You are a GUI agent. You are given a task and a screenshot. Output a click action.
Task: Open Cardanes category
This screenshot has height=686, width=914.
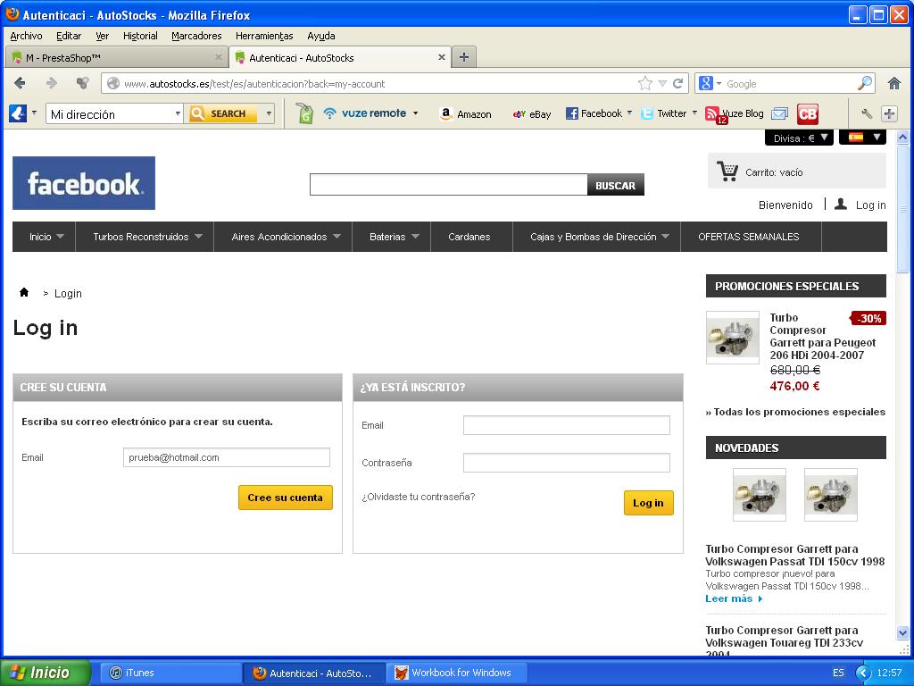pos(469,237)
